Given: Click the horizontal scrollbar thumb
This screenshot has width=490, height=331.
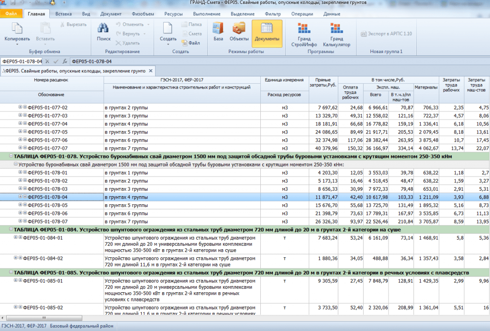Looking at the screenshot, I should click(44, 318).
